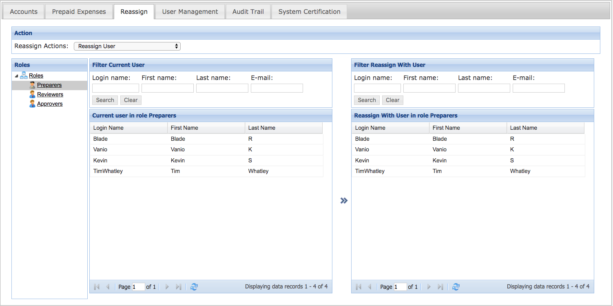Sort Current user grid by Last Name header
Screen dimensions: 613x306
coord(283,128)
